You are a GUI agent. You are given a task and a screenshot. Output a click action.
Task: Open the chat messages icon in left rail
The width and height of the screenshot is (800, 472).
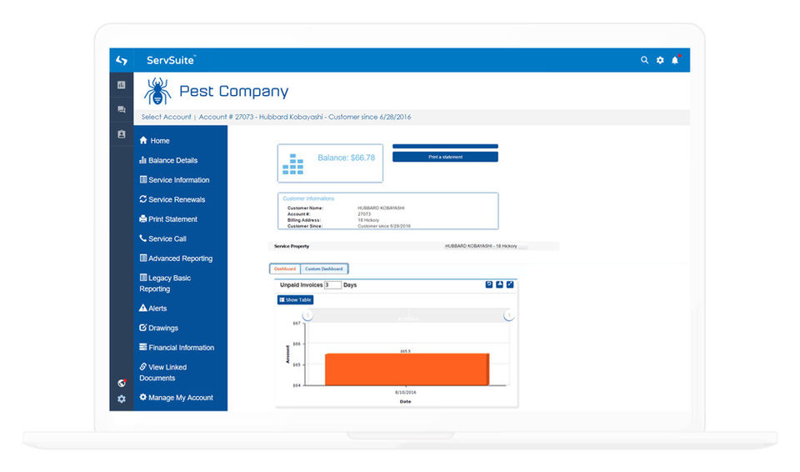(122, 109)
